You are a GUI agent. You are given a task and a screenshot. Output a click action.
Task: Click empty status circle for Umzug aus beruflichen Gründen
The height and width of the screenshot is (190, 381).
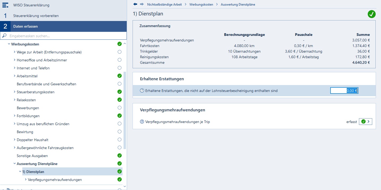pos(120,124)
